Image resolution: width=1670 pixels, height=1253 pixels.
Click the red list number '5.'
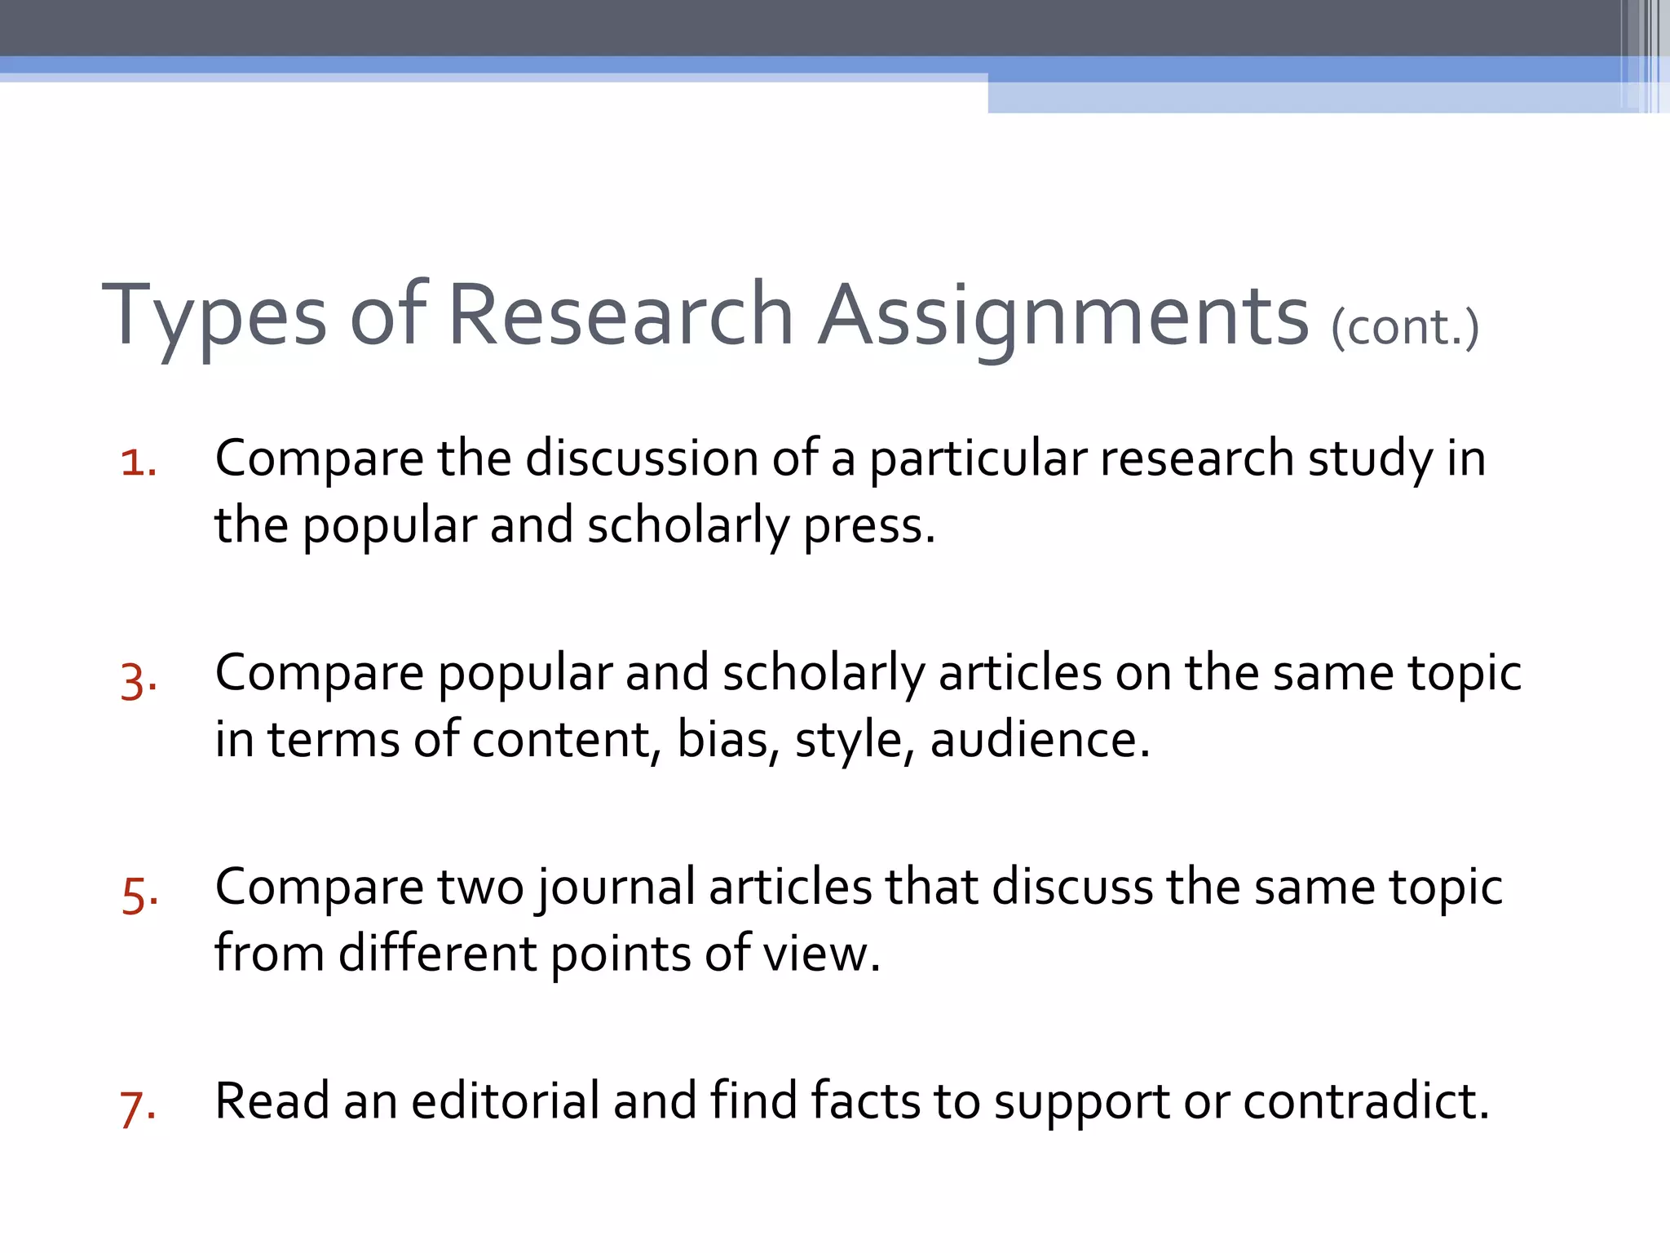coord(139,894)
